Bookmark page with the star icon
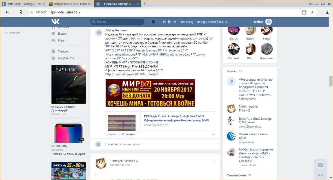 coord(313,12)
